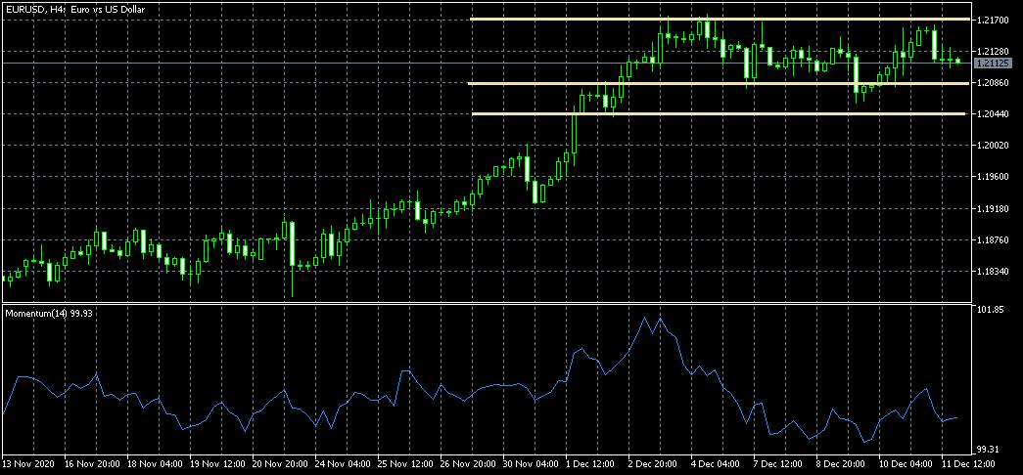
Task: Click the 99.31 momentum scale value
Action: [x=987, y=451]
